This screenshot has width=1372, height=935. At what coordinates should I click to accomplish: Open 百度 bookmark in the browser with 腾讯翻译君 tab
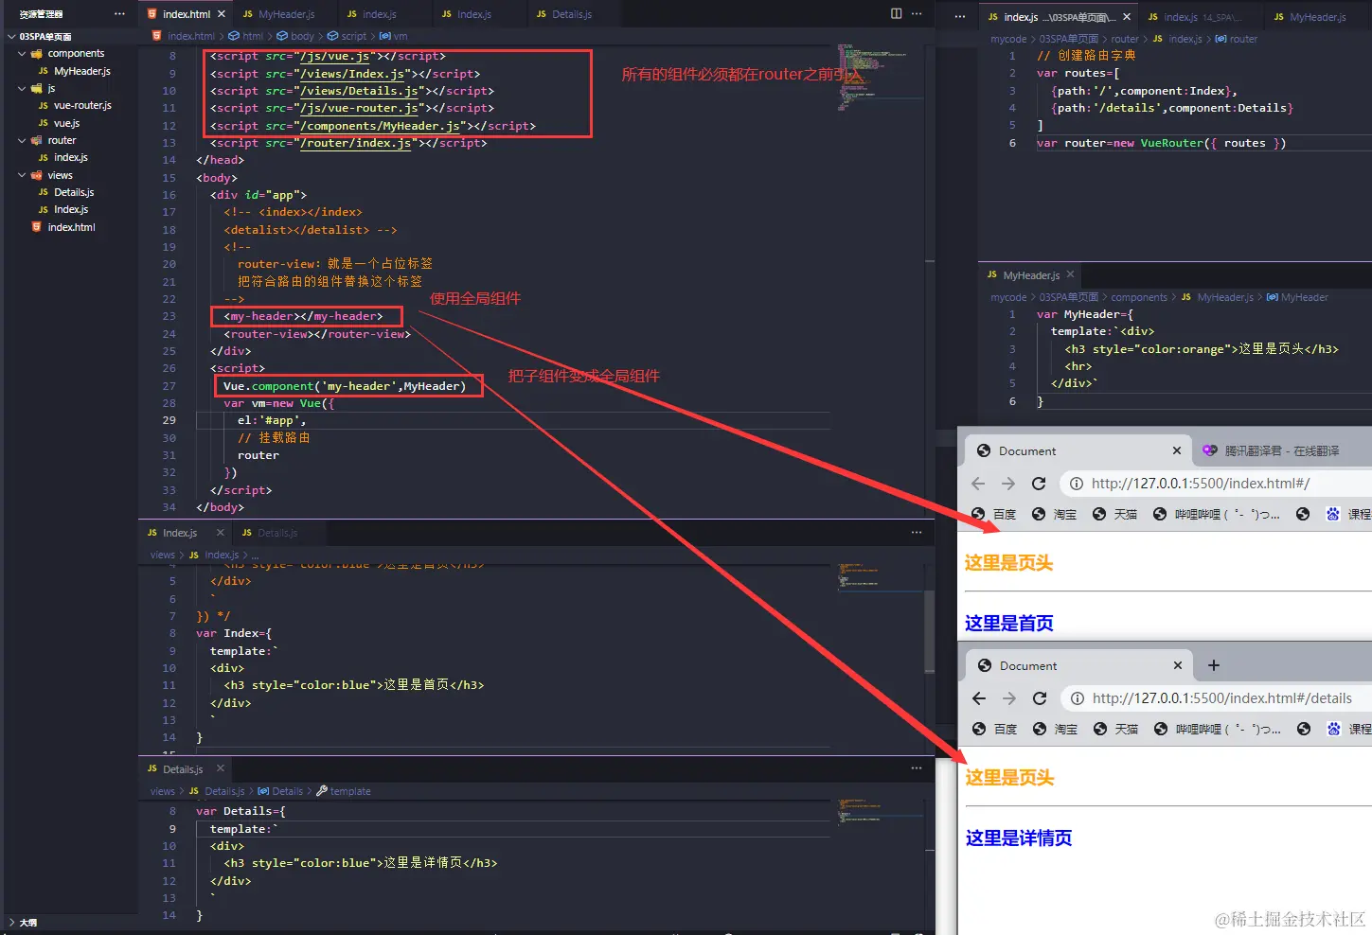tap(993, 514)
